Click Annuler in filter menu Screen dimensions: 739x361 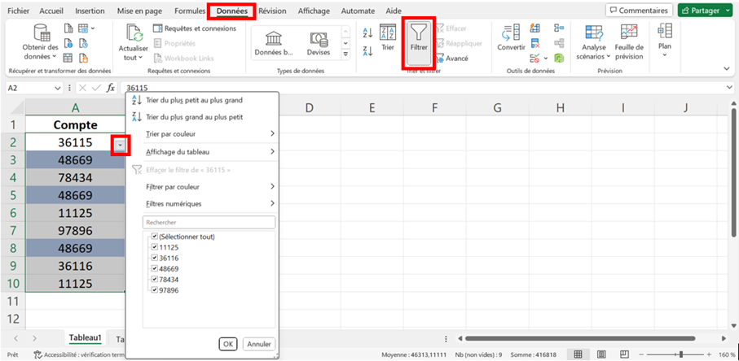click(259, 344)
